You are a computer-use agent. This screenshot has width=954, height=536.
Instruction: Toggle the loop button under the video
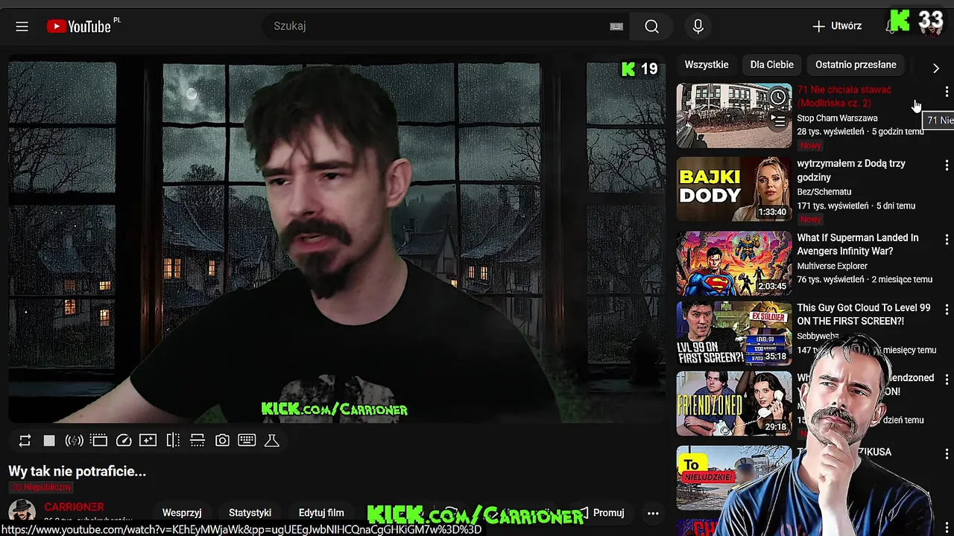tap(25, 441)
